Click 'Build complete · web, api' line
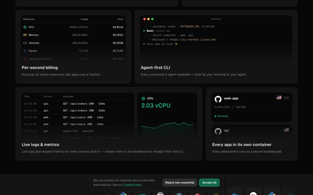Image resolution: width=313 pixels, height=195 pixels. click(173, 35)
